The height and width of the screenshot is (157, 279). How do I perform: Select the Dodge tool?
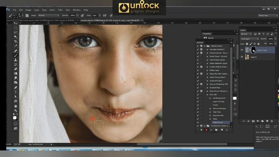[x=16, y=82]
